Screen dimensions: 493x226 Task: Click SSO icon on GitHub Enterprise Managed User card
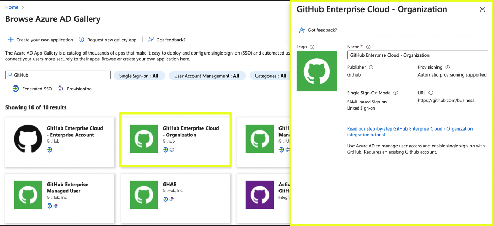pos(49,206)
